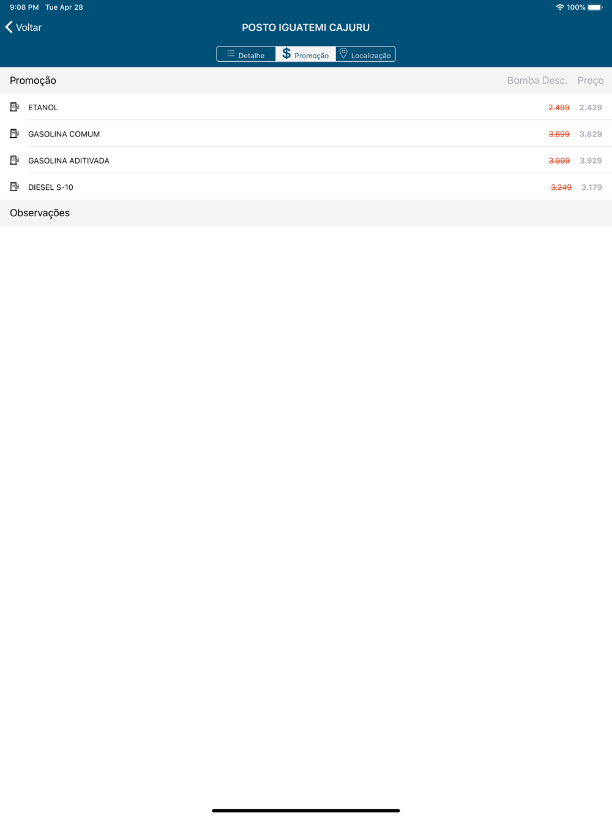Tap the map pin icon in Localização tab
Viewport: 612px width, 817px height.
pyautogui.click(x=343, y=54)
